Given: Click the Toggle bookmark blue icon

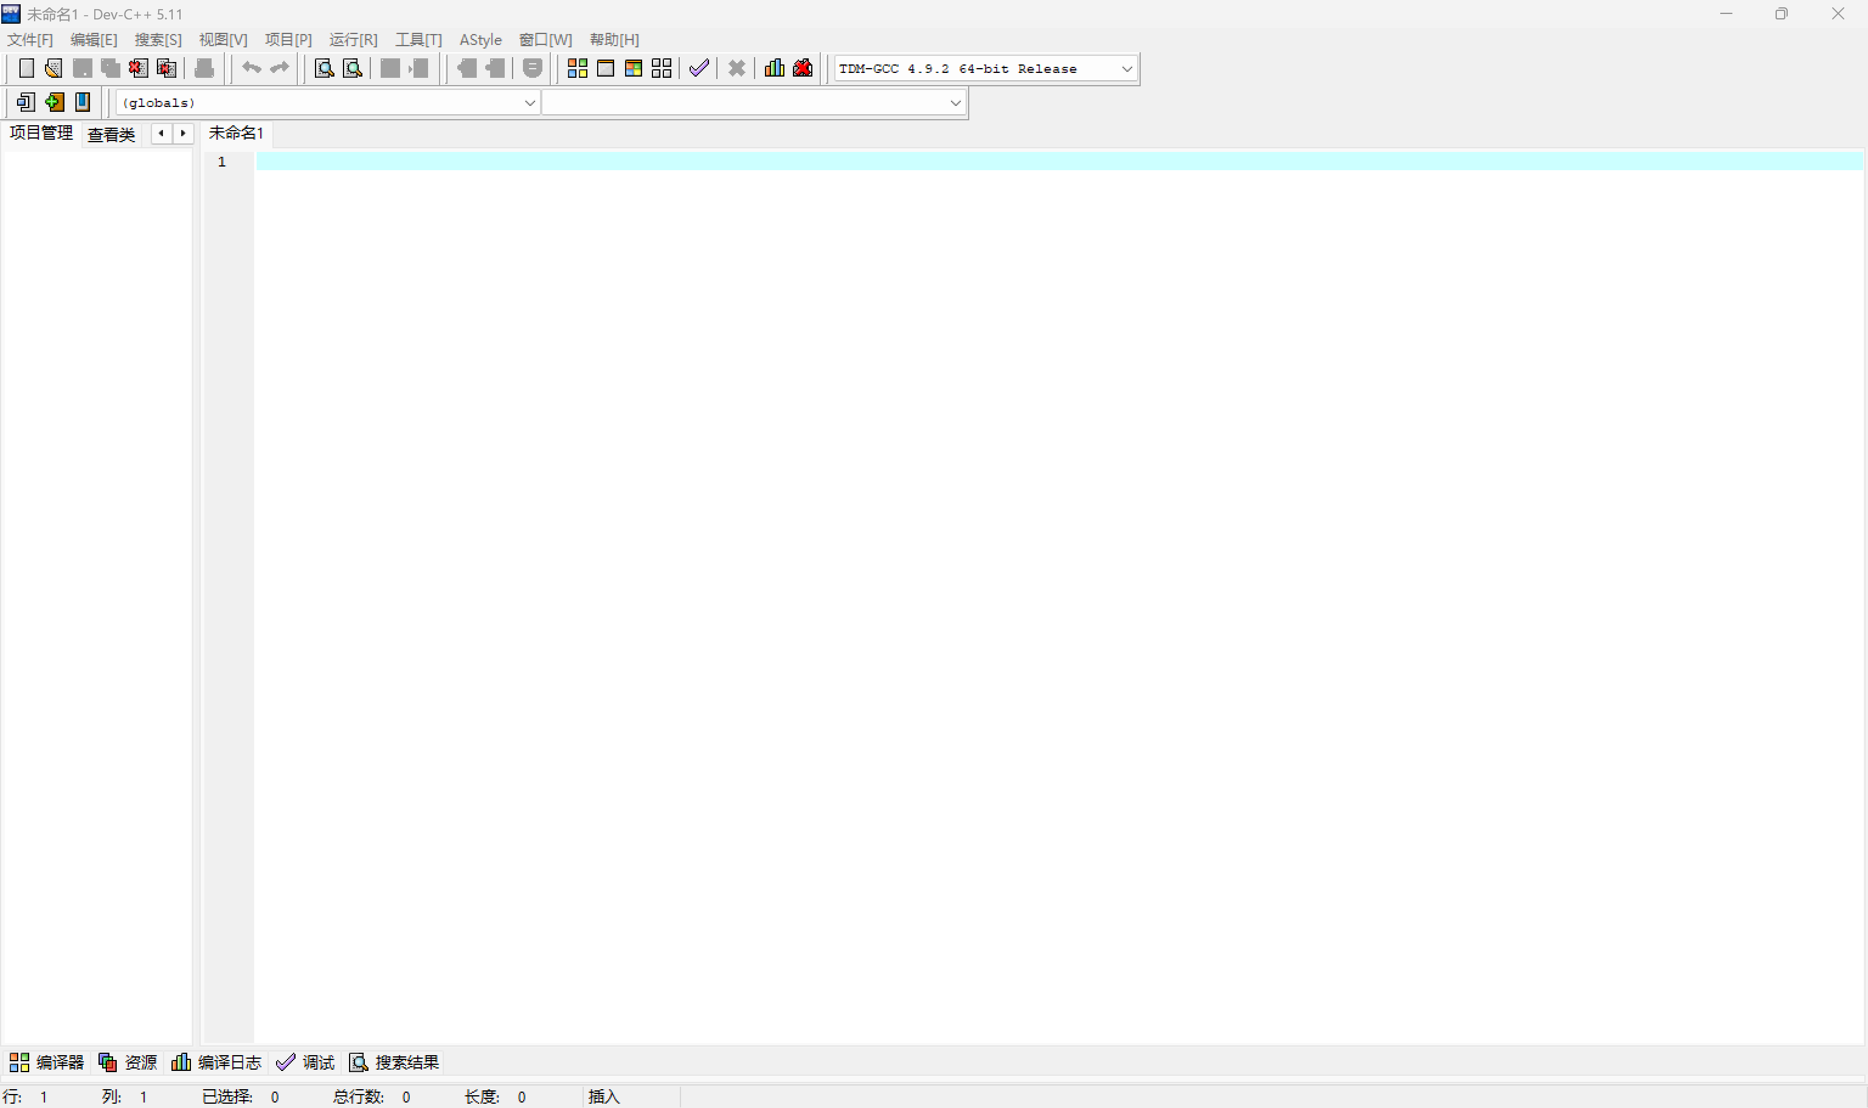Looking at the screenshot, I should coord(83,102).
